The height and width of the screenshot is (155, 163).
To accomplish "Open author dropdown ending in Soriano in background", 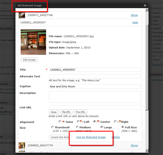I will coord(14,143).
